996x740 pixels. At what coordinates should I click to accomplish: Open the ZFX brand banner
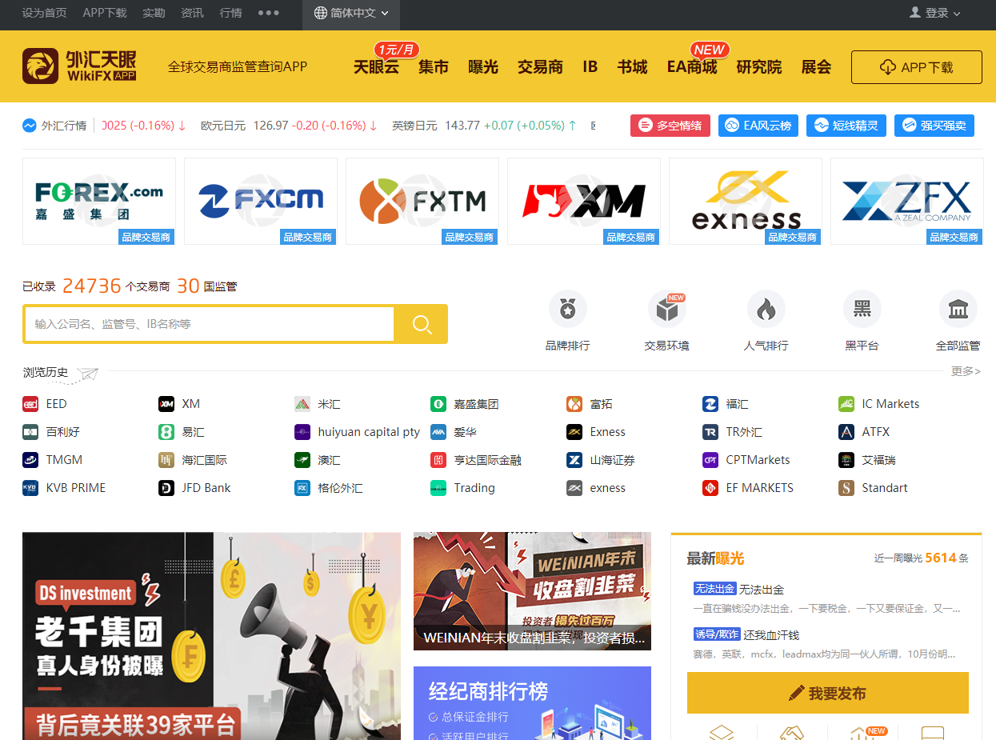pos(907,201)
